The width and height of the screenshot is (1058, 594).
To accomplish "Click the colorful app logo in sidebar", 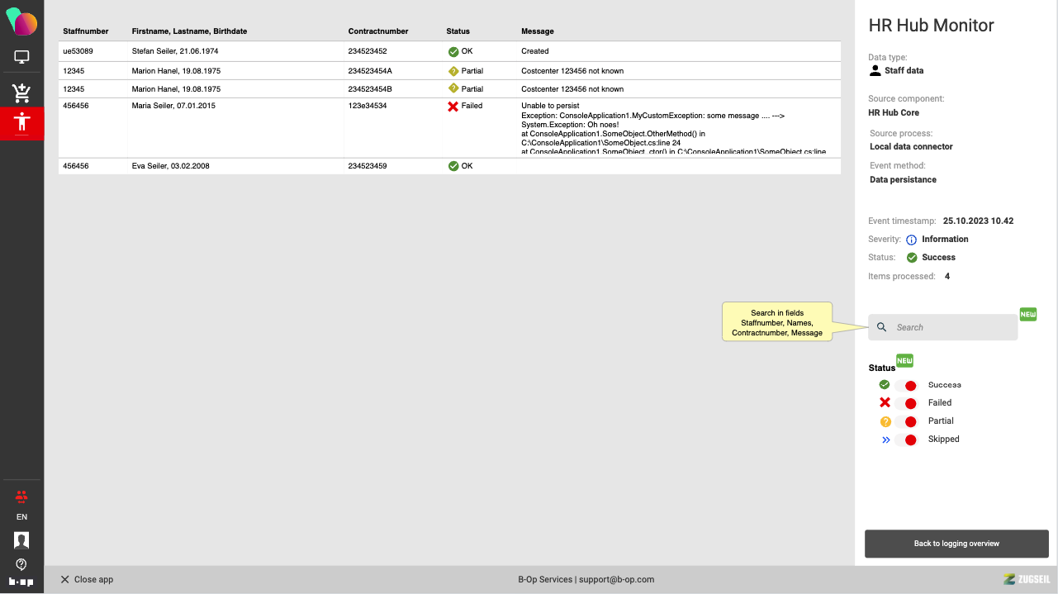I will coord(21,21).
